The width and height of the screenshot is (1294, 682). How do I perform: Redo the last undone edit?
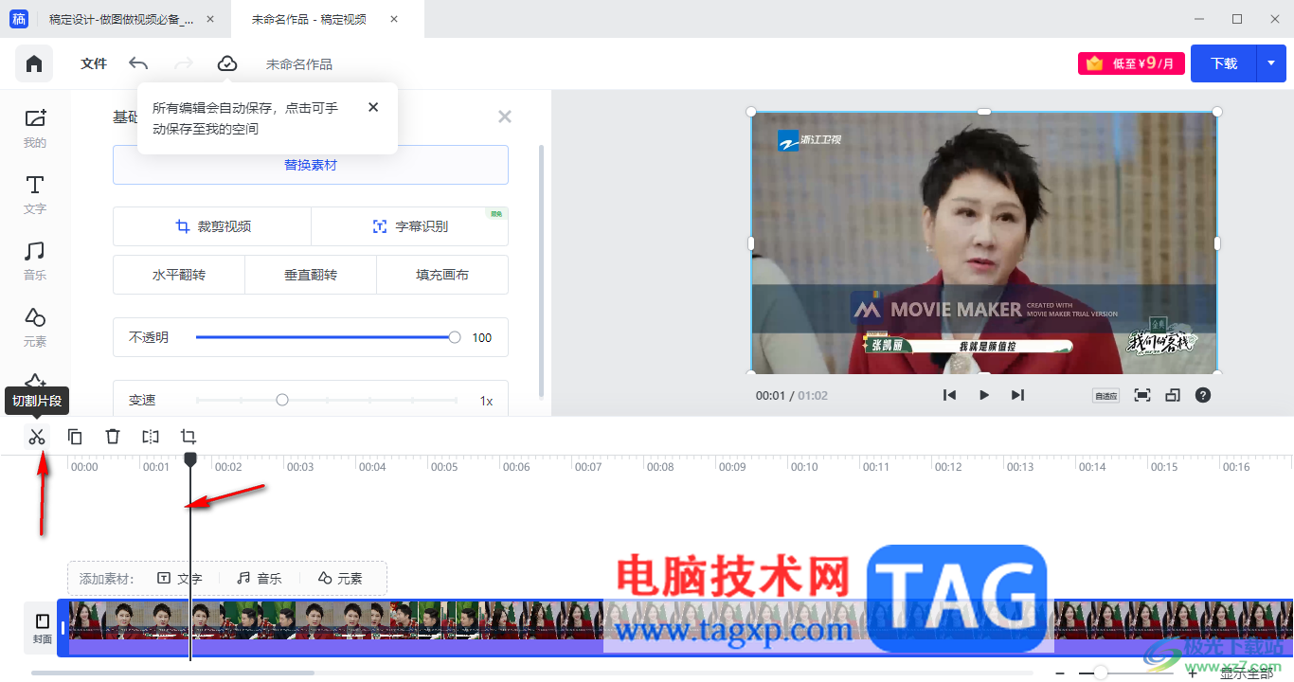(x=184, y=63)
